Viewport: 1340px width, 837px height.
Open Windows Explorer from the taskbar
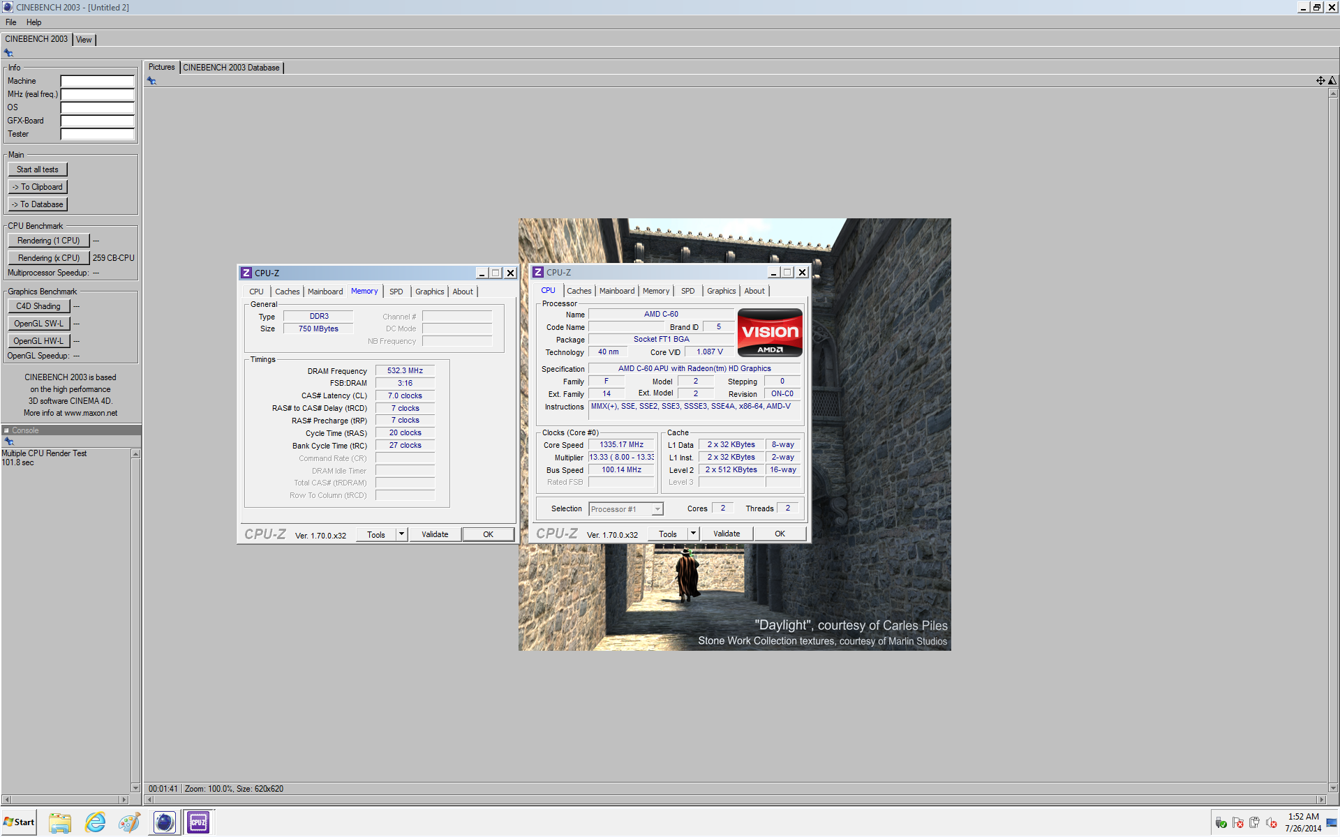point(60,822)
